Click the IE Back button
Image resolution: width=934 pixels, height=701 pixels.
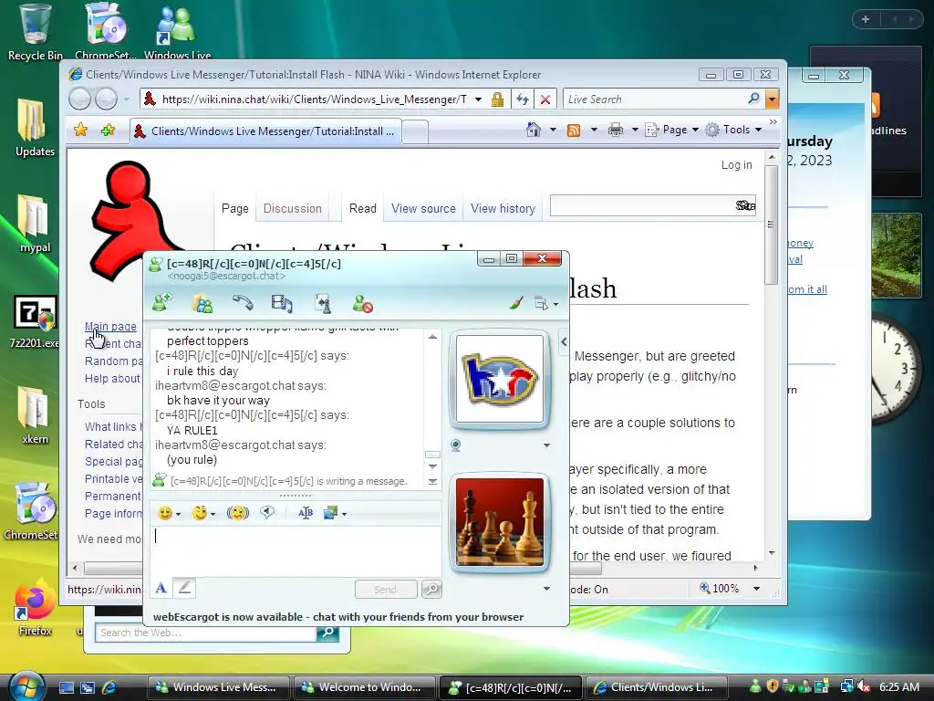pos(80,99)
